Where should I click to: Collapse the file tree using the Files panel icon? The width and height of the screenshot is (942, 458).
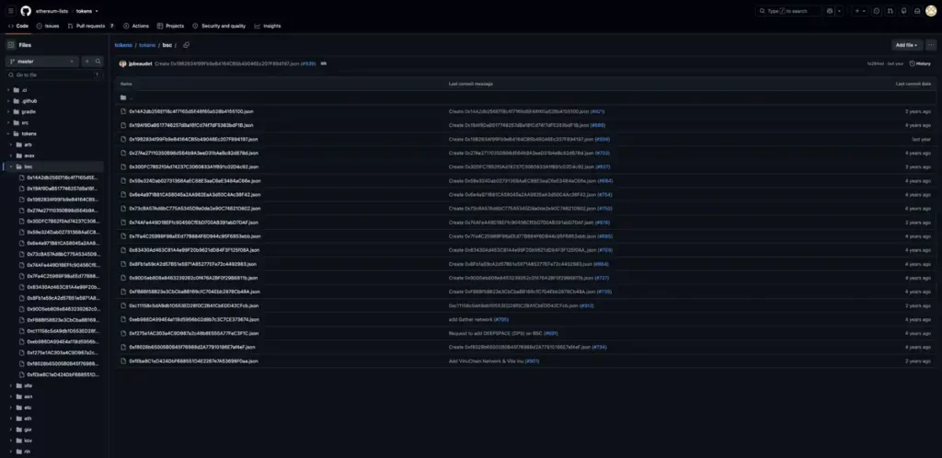(11, 45)
